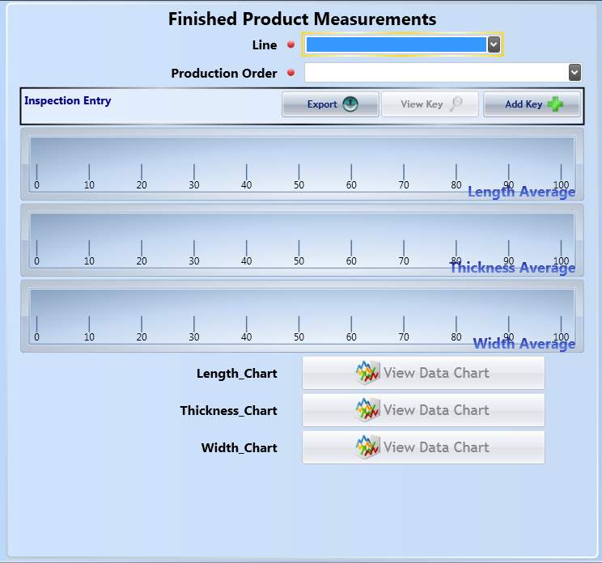The image size is (602, 563).
Task: Click the chart icon beside Thickness_Chart
Action: click(368, 410)
